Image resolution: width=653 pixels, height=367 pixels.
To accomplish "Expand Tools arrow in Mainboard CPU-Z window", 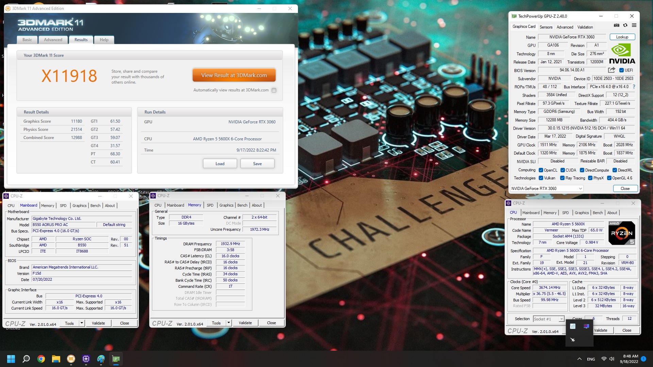I will tap(82, 323).
